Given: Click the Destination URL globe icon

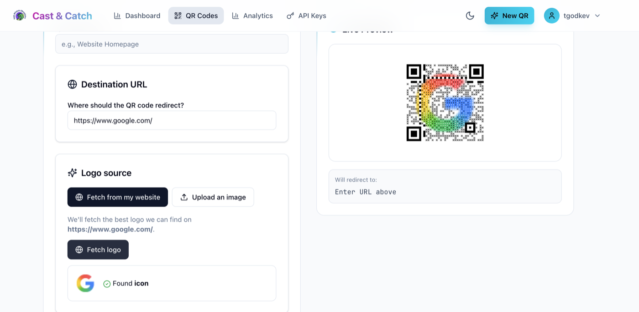Looking at the screenshot, I should (x=72, y=84).
